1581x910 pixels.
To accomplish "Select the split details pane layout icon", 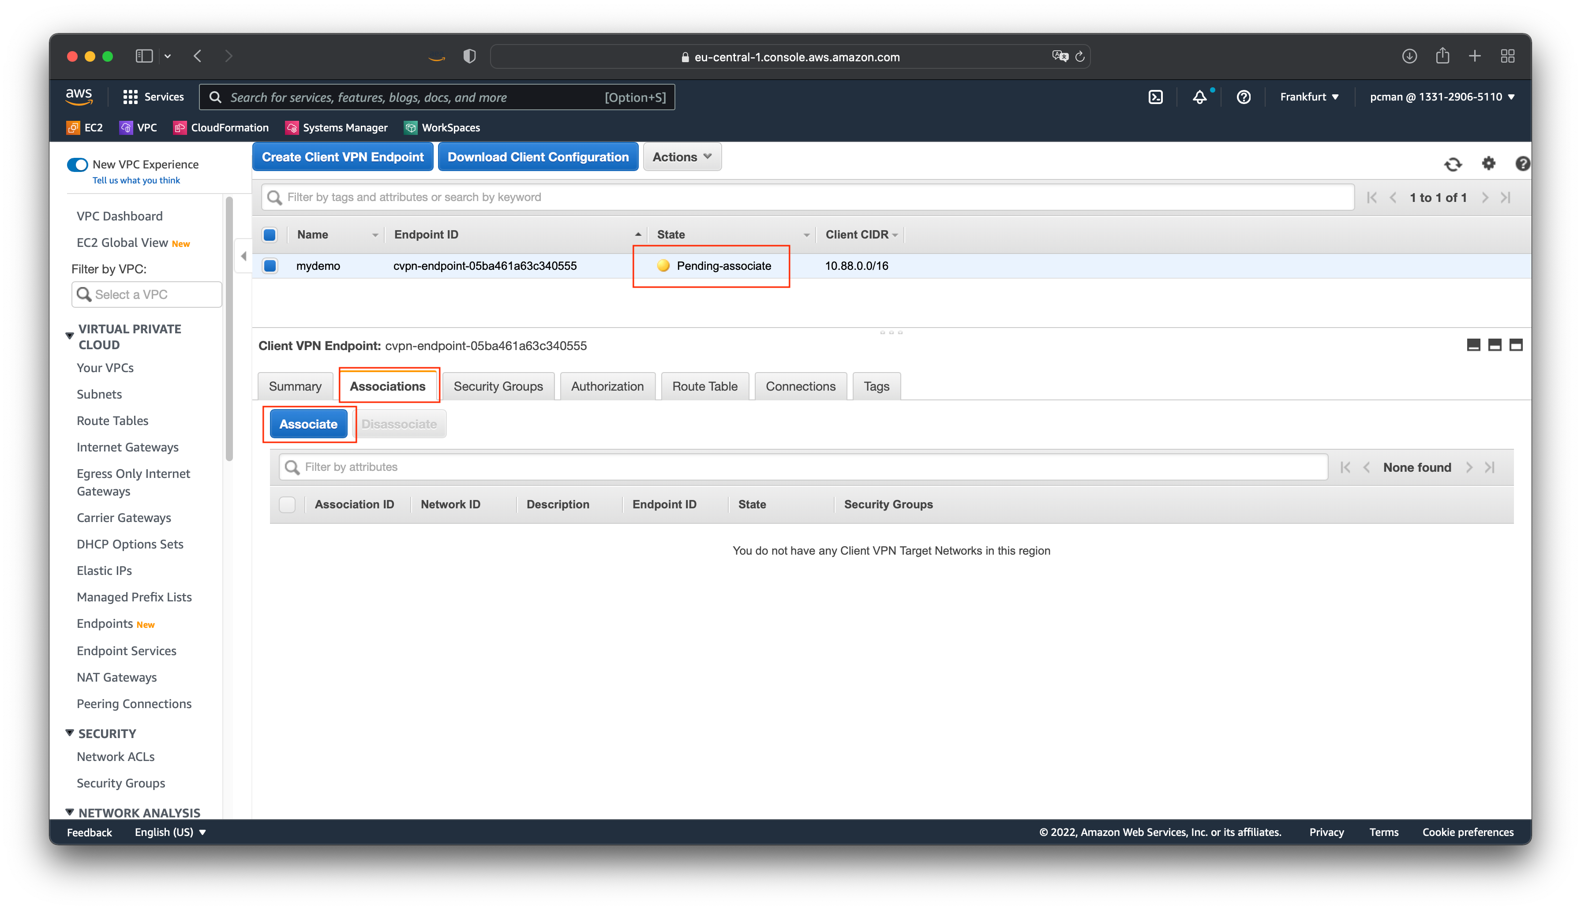I will (x=1494, y=345).
